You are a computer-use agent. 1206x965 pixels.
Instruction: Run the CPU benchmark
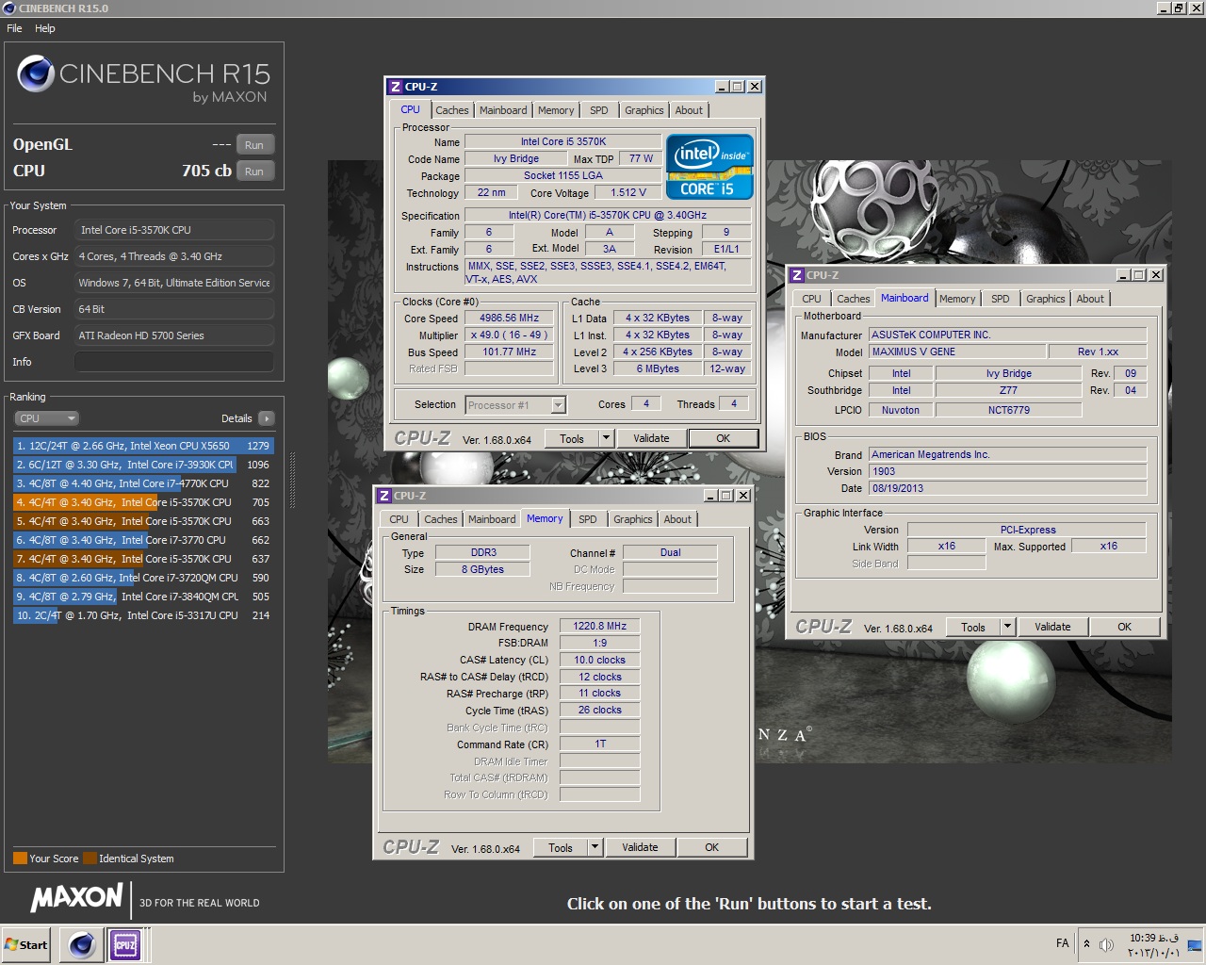click(254, 172)
